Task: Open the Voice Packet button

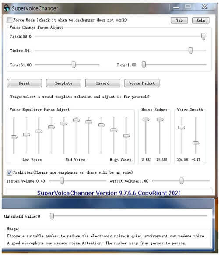Action: (x=142, y=83)
